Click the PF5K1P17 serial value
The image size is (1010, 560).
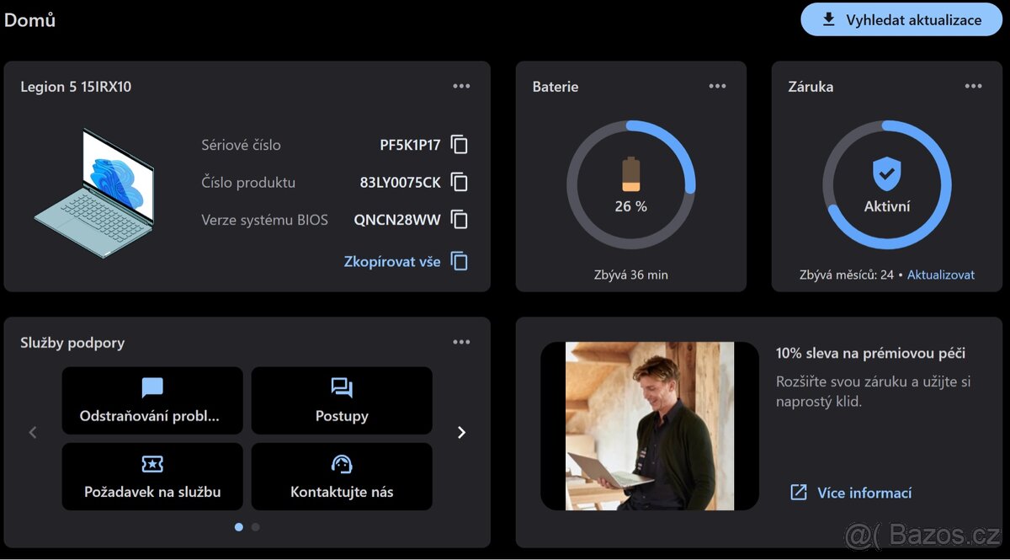[x=410, y=145]
